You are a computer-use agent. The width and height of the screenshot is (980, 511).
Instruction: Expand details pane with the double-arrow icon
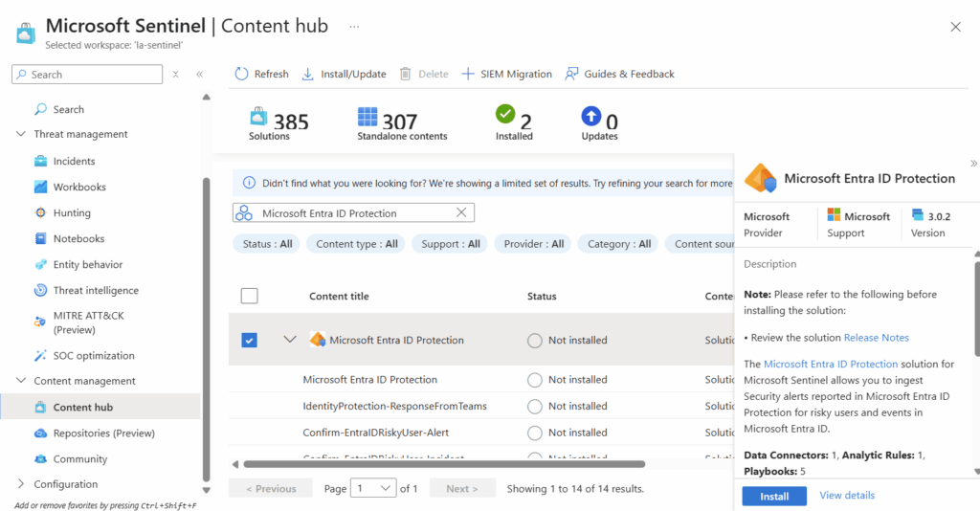click(973, 164)
